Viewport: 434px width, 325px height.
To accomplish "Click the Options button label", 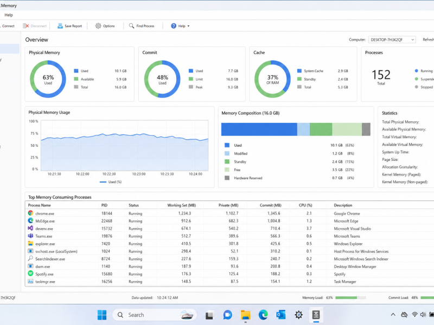I will [109, 26].
